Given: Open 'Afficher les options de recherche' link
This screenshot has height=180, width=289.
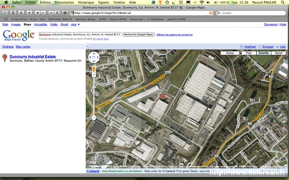Looking at the screenshot, I should 174,35.
